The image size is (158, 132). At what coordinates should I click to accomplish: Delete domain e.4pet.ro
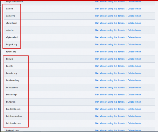pyautogui.click(x=134, y=30)
